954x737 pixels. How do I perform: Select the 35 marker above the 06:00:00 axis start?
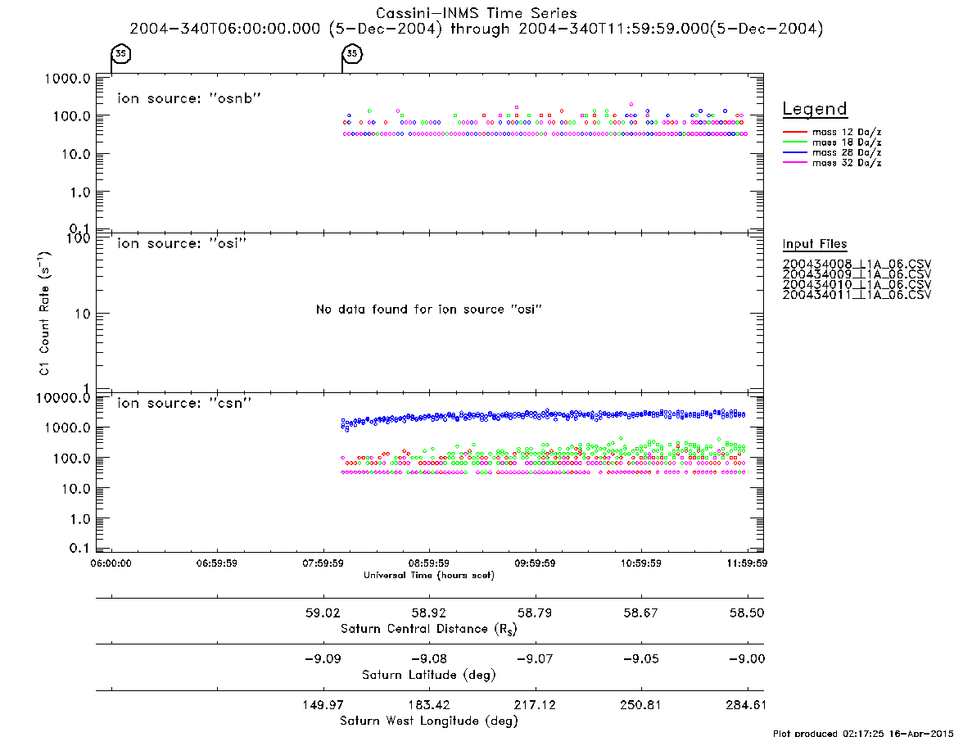coord(121,53)
